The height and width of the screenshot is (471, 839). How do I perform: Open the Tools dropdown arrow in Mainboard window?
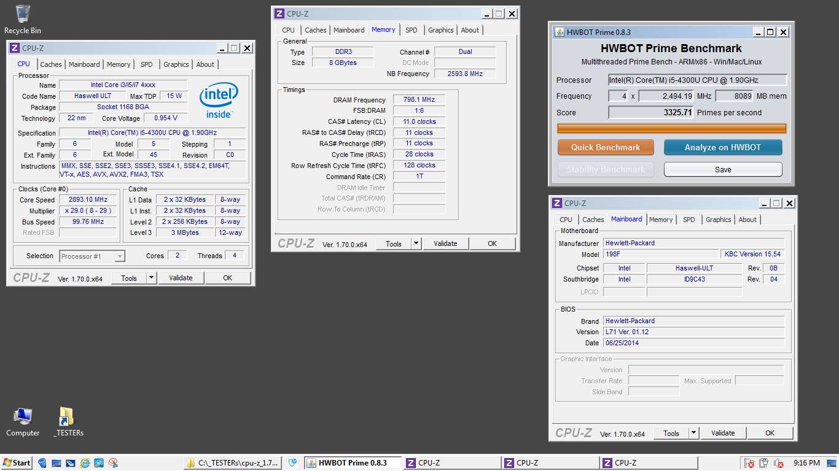point(694,433)
